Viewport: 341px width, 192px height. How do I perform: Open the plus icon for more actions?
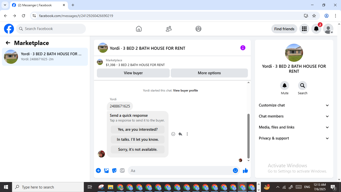[98, 170]
